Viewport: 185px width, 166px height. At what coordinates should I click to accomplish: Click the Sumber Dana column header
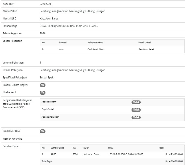click(57, 148)
